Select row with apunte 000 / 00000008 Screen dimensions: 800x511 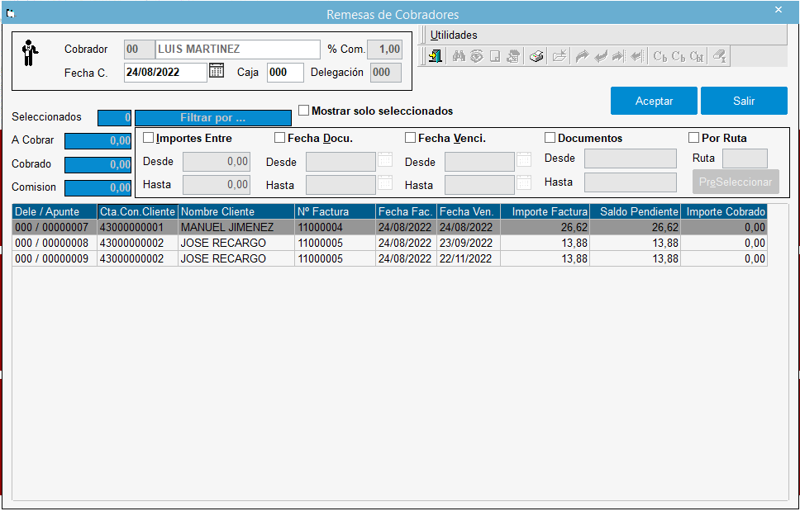point(390,243)
